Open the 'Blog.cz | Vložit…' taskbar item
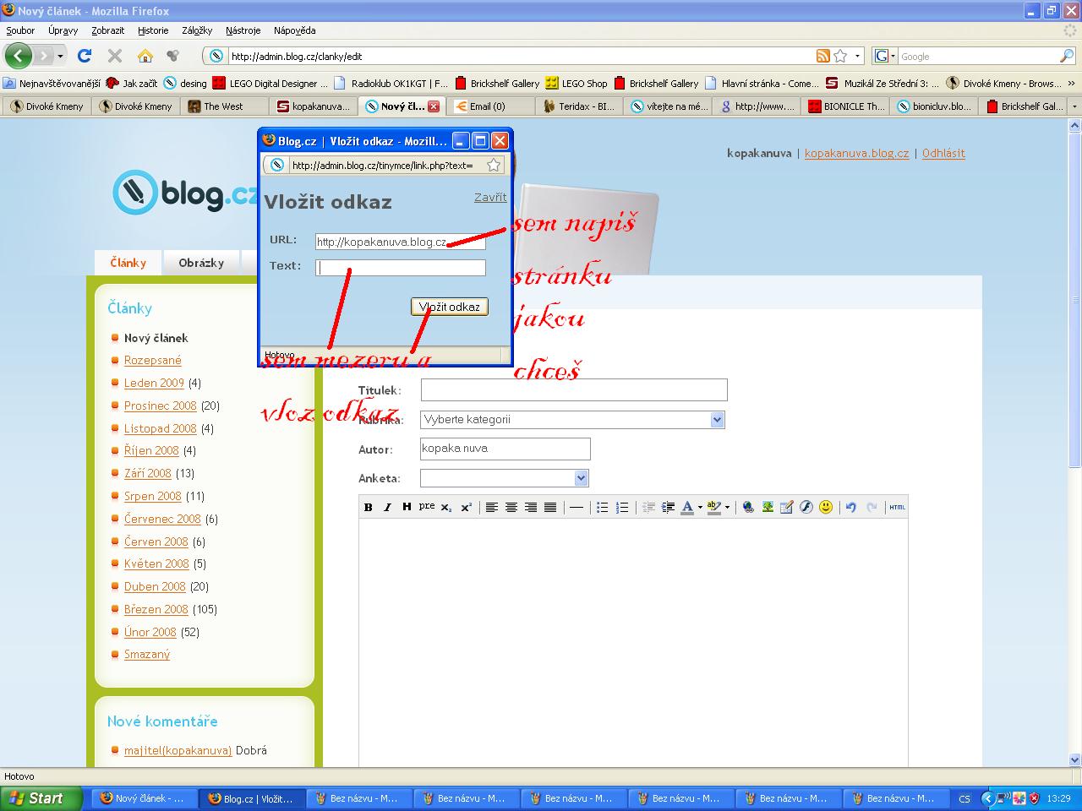1082x811 pixels. (x=251, y=798)
